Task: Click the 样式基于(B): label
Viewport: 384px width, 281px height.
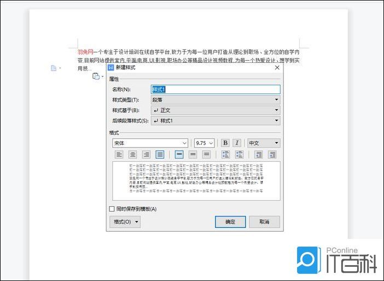Action: coord(126,110)
